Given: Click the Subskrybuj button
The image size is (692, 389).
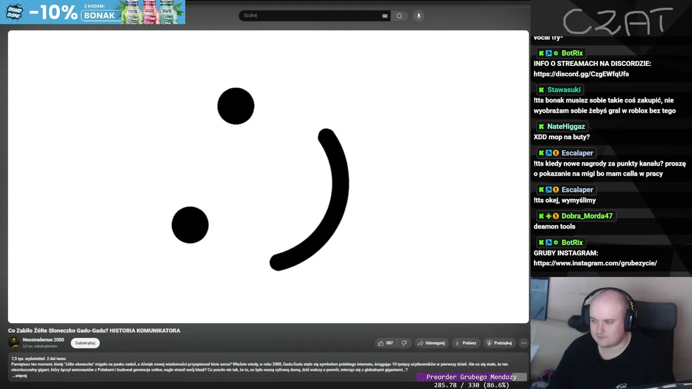Looking at the screenshot, I should coord(85,343).
